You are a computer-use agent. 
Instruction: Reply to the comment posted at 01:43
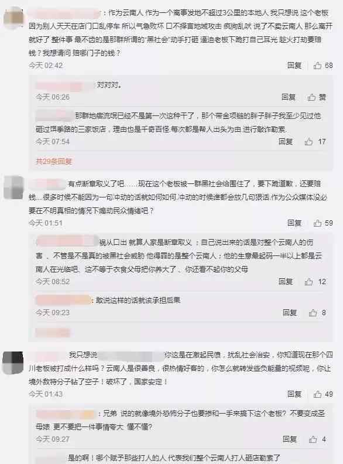pos(294,394)
